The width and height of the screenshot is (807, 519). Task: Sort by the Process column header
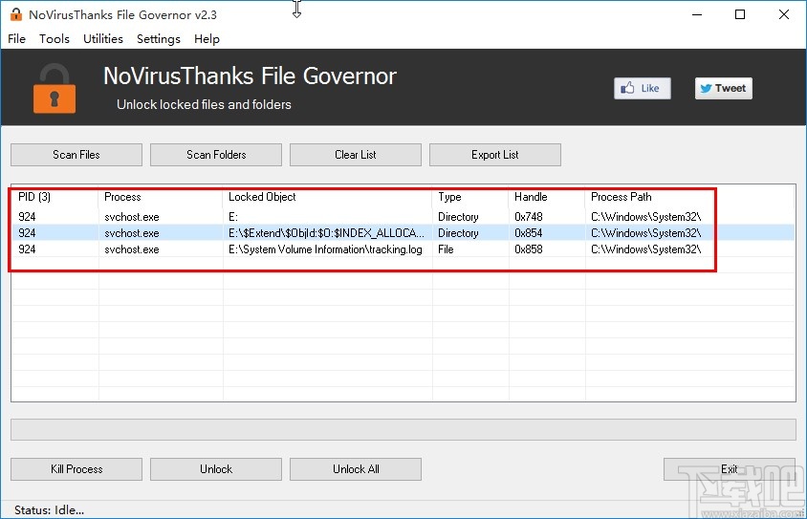pos(160,197)
